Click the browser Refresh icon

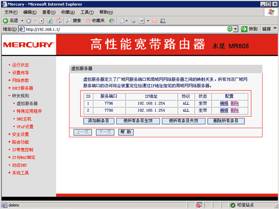coord(50,21)
